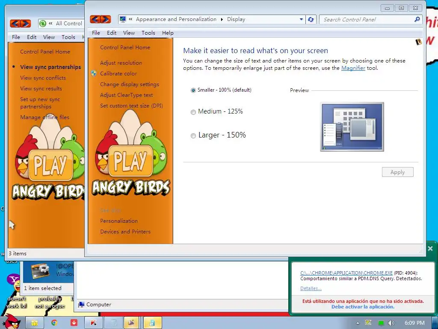Open the help icon in the Display window
This screenshot has width=438, height=329.
(418, 42)
